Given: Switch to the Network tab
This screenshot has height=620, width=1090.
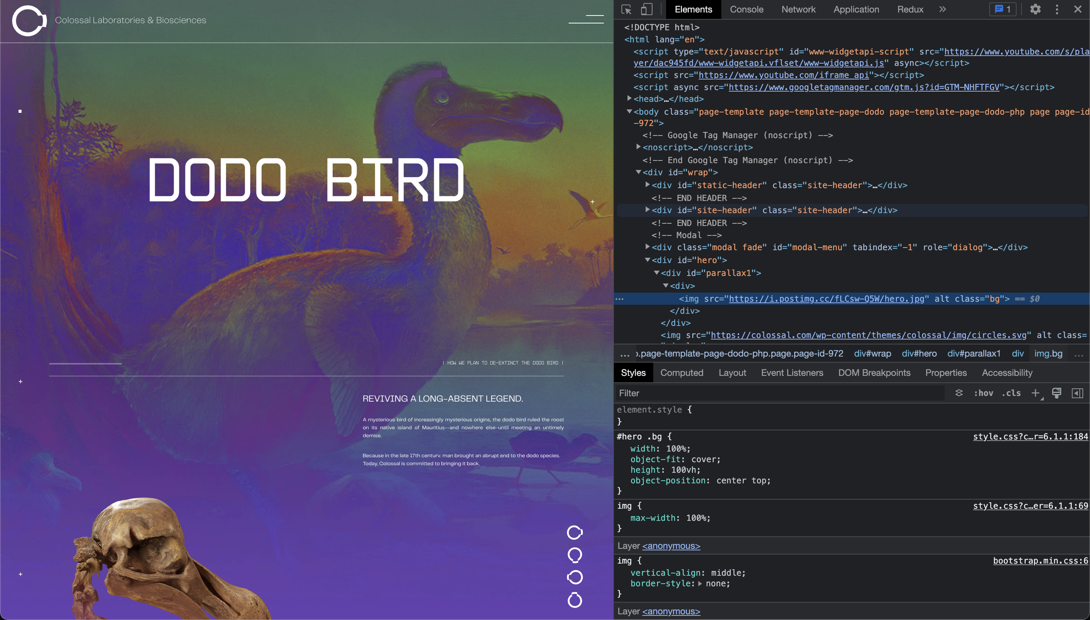Looking at the screenshot, I should coord(798,9).
